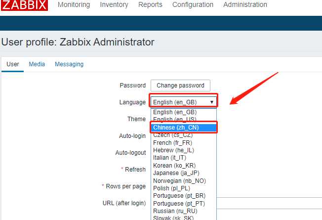Collapse the Language dropdown arrow
The height and width of the screenshot is (220, 322).
(x=212, y=102)
